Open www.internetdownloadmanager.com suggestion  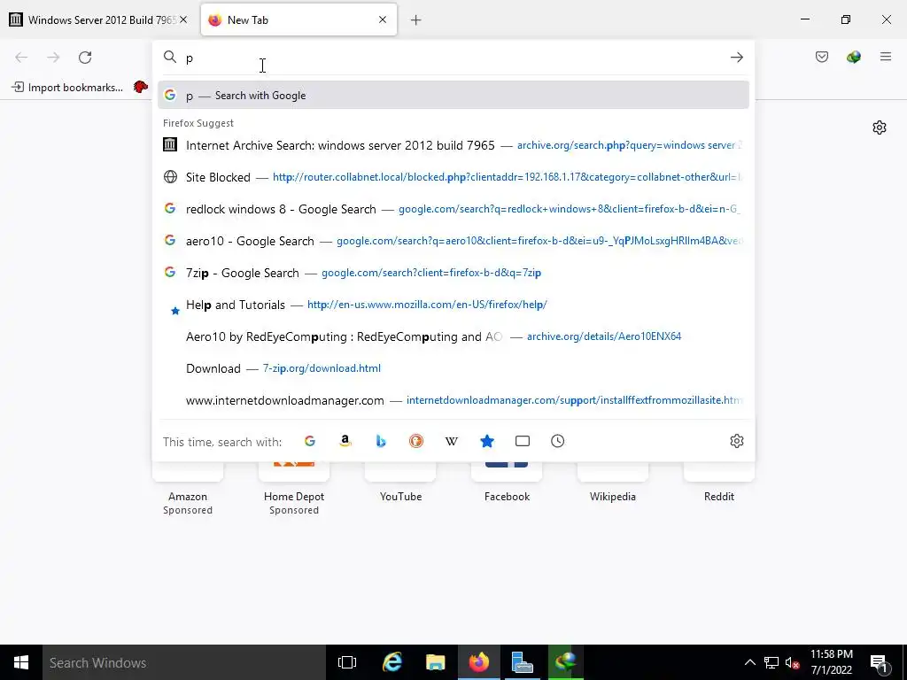pos(453,400)
